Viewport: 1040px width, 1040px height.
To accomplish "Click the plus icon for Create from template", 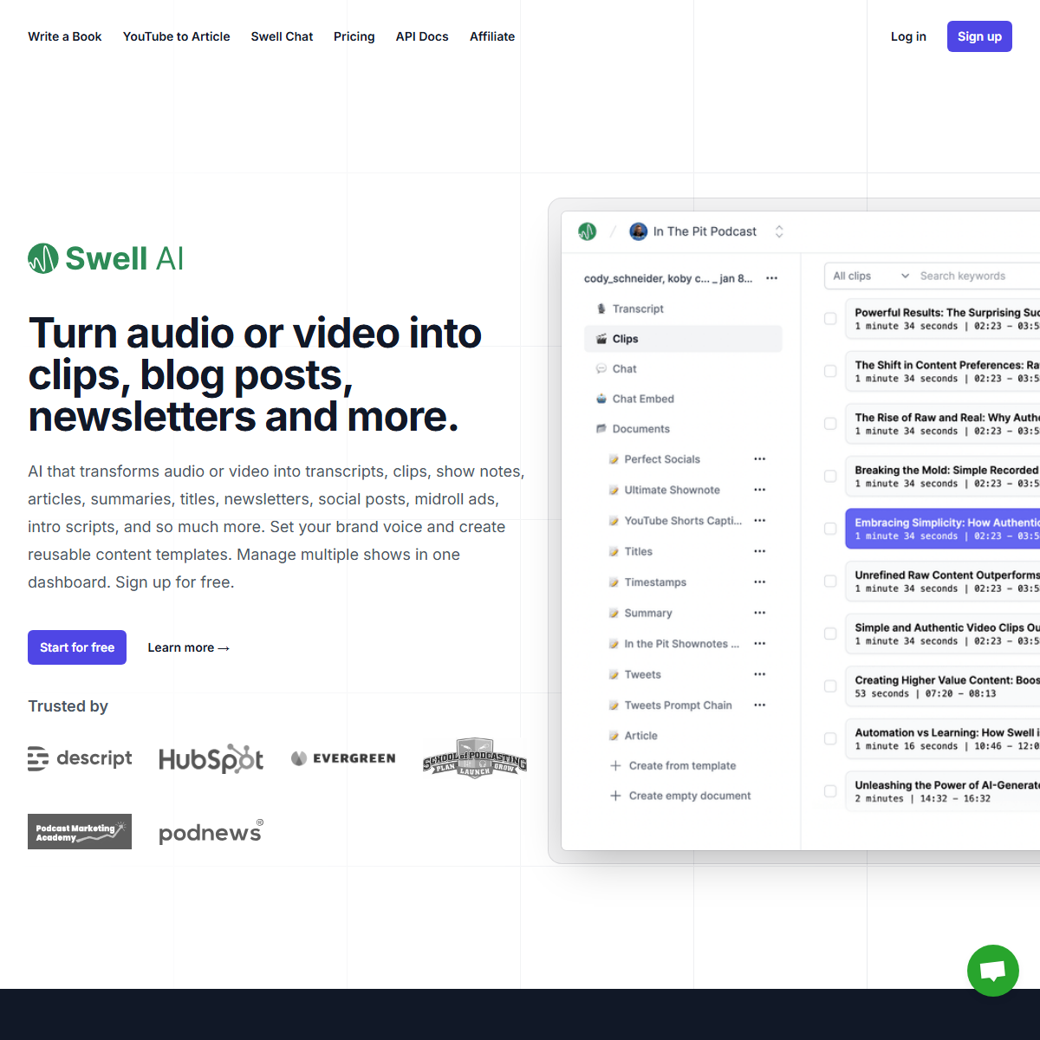I will click(x=615, y=765).
